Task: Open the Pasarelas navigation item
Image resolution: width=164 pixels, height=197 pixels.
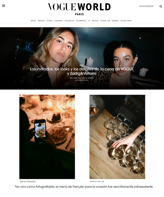Action: 69,21
